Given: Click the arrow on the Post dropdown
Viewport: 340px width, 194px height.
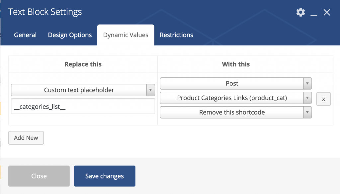Looking at the screenshot, I should coord(307,83).
